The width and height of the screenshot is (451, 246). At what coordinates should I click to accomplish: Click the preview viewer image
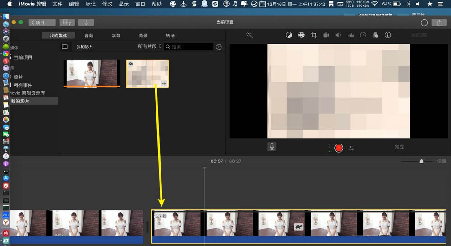(339, 91)
